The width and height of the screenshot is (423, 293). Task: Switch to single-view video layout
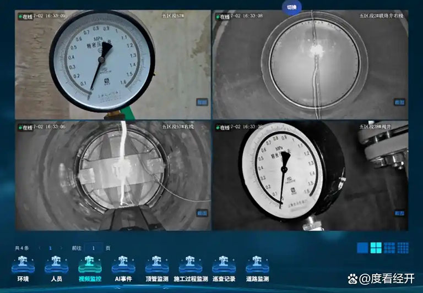pos(362,248)
